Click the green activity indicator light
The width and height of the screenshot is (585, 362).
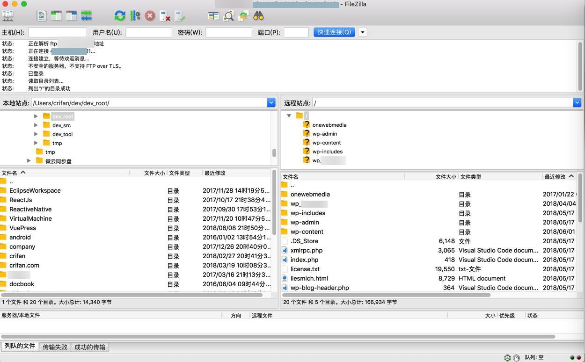click(x=572, y=358)
